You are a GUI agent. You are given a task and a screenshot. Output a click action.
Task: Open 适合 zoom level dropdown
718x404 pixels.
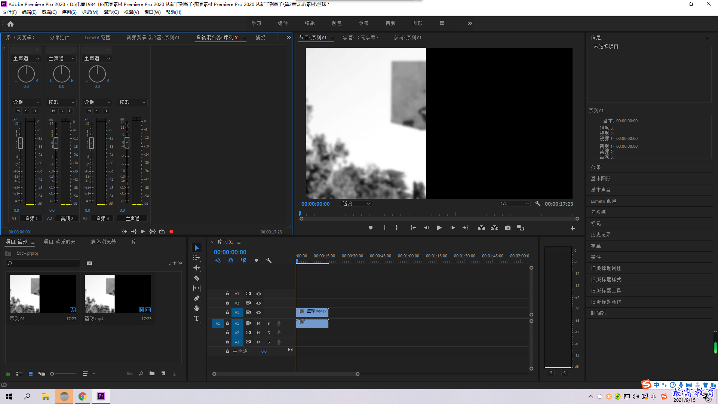(355, 203)
